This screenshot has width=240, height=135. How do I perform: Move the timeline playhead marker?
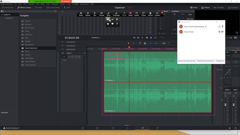129,47
